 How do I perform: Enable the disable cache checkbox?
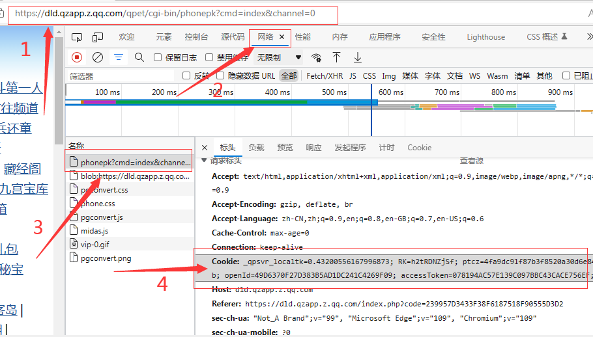coord(209,57)
